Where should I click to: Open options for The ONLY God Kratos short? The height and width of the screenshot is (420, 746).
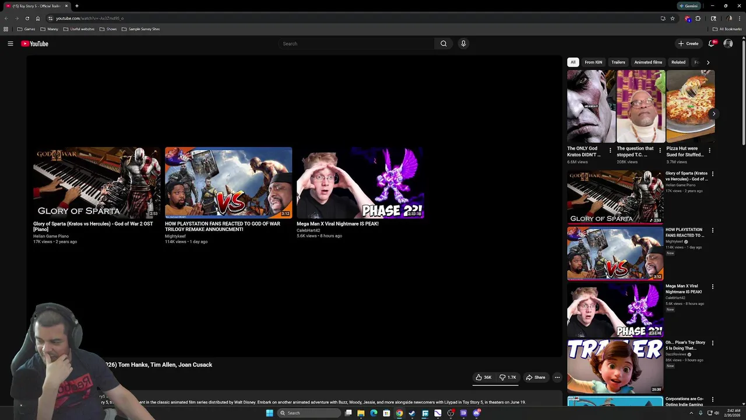610,150
